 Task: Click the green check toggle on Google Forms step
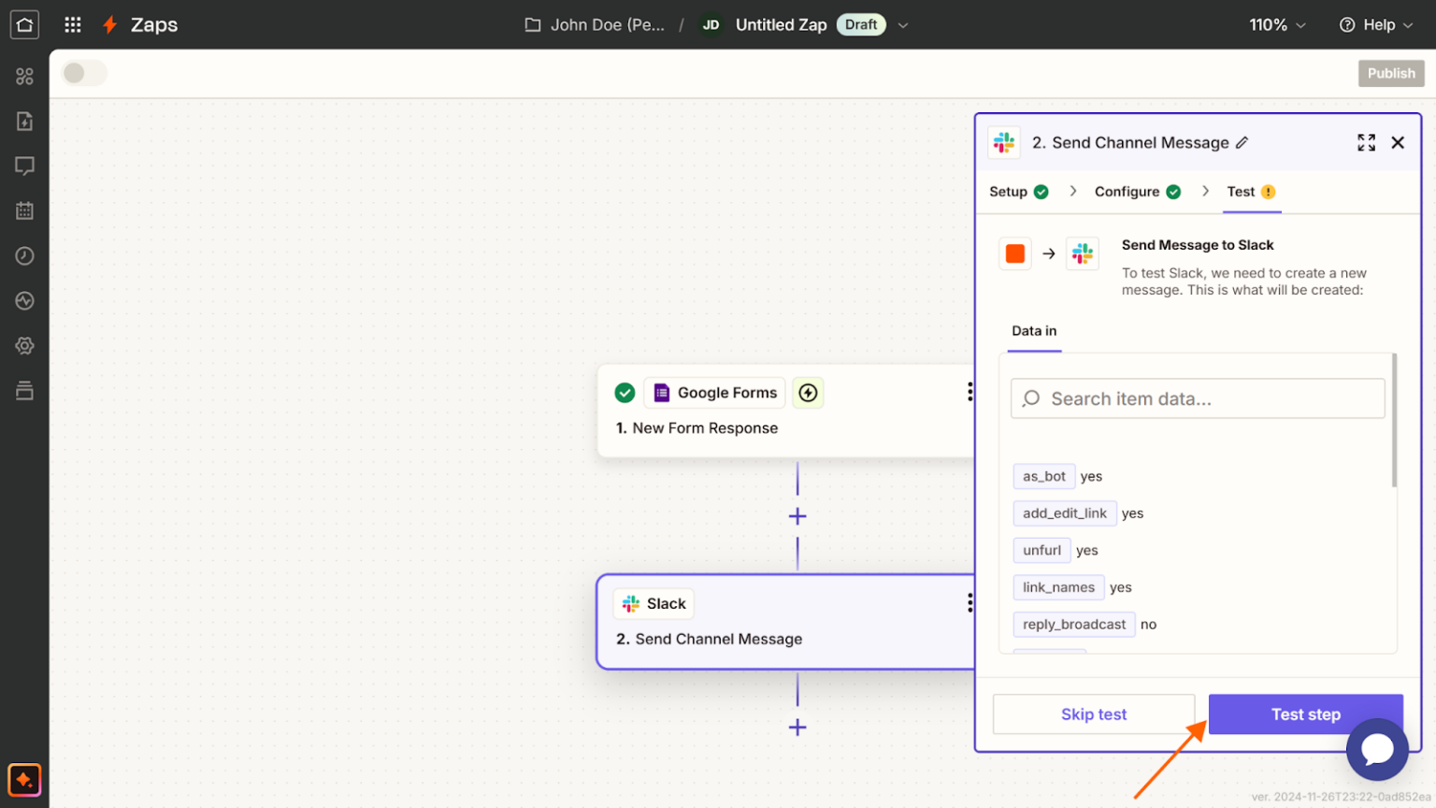[x=625, y=393]
